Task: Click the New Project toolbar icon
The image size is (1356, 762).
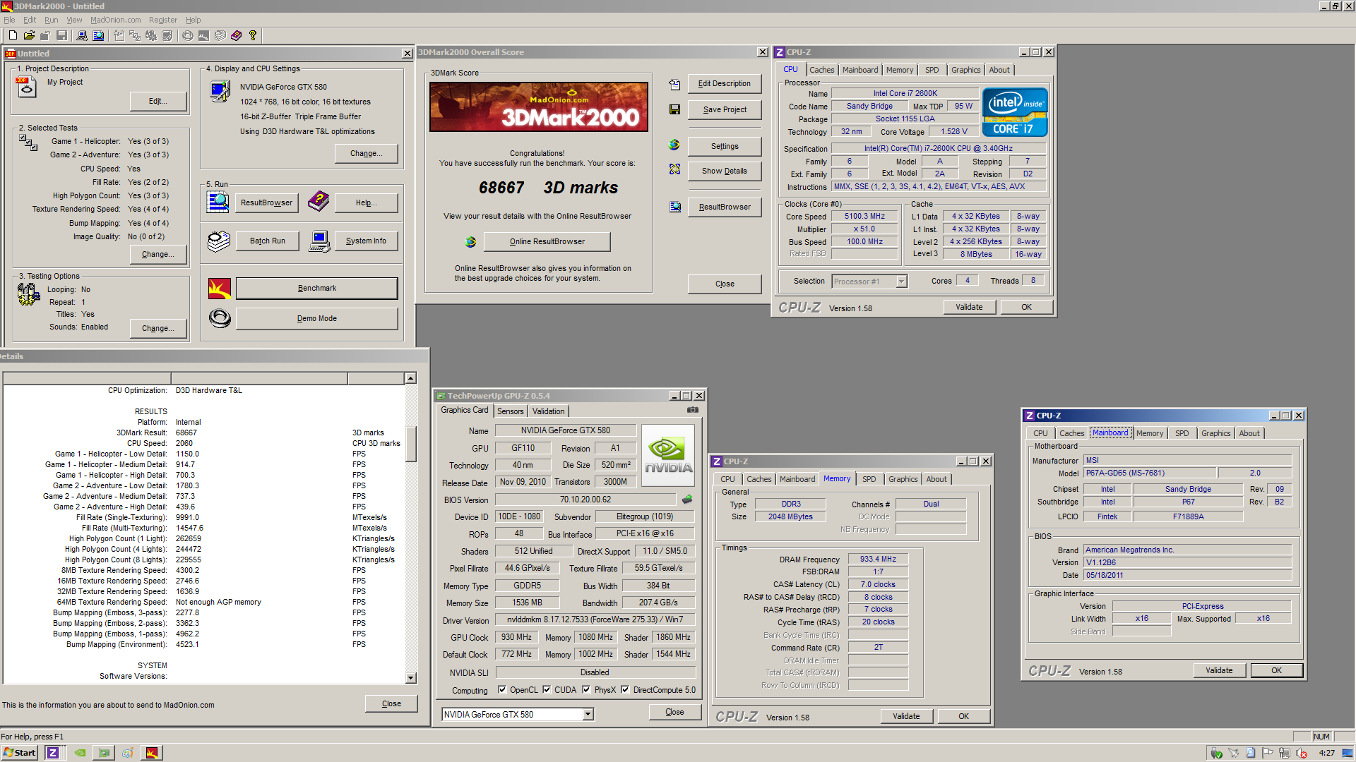Action: 13,35
